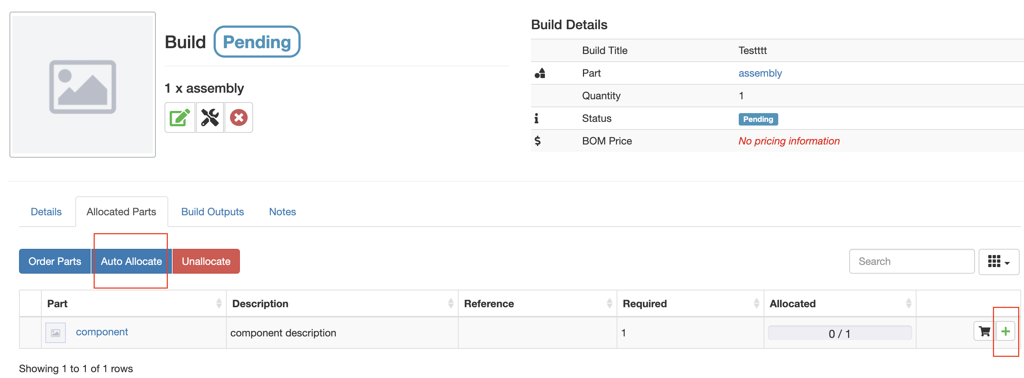Click the info icon next to Status
1024x378 pixels.
(x=536, y=118)
